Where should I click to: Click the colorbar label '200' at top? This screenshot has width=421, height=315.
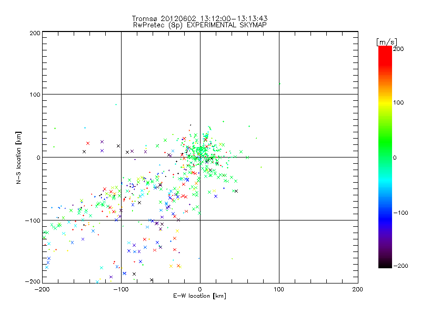[398, 49]
